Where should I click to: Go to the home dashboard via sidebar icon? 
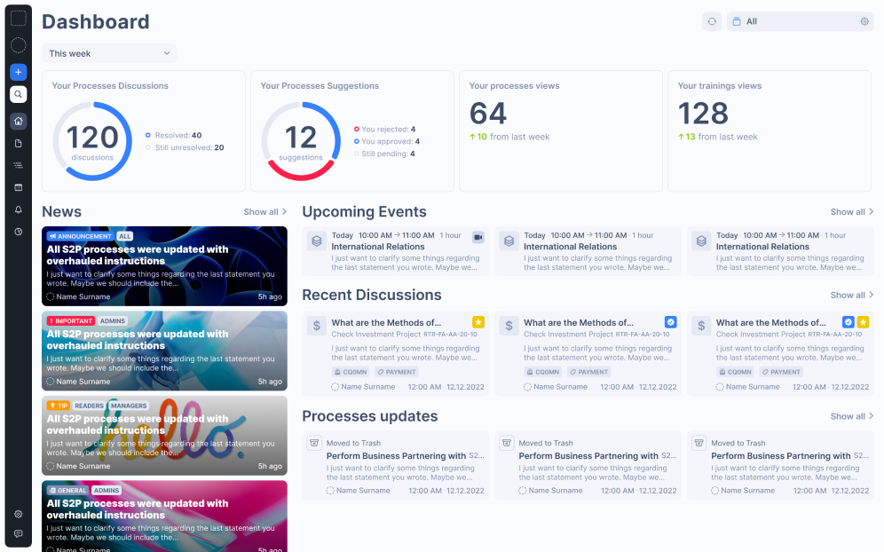[18, 121]
